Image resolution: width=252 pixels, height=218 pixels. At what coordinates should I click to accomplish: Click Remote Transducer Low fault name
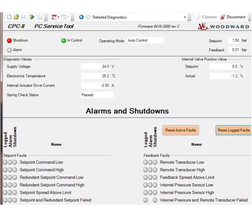tap(182, 162)
